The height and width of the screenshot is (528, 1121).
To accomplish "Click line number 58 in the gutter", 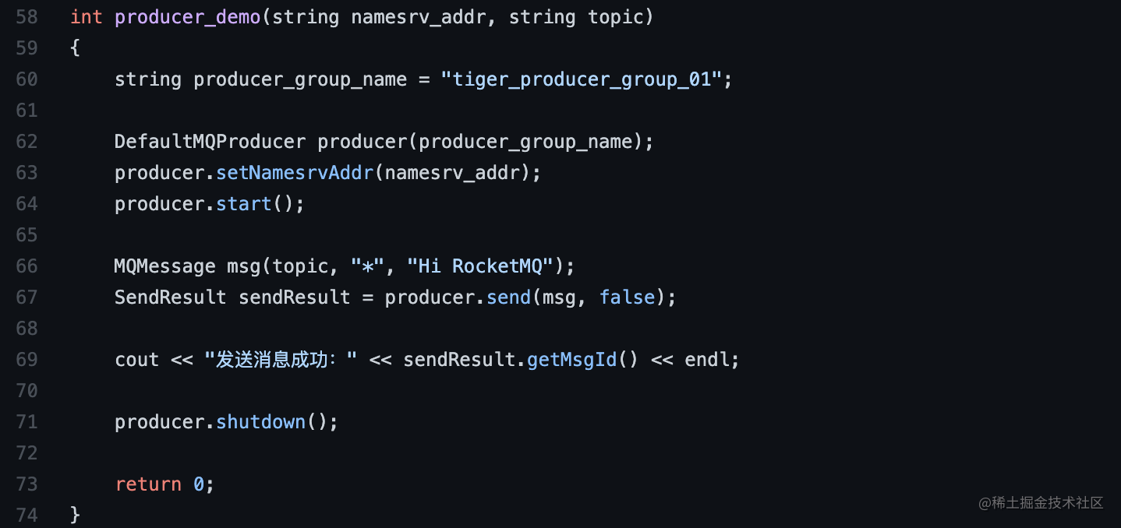I will [x=27, y=17].
